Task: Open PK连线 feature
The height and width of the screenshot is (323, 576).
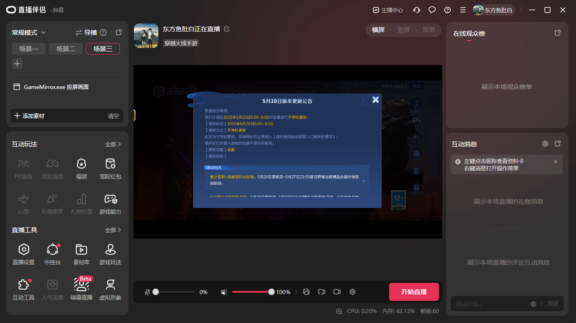Action: pos(24,168)
